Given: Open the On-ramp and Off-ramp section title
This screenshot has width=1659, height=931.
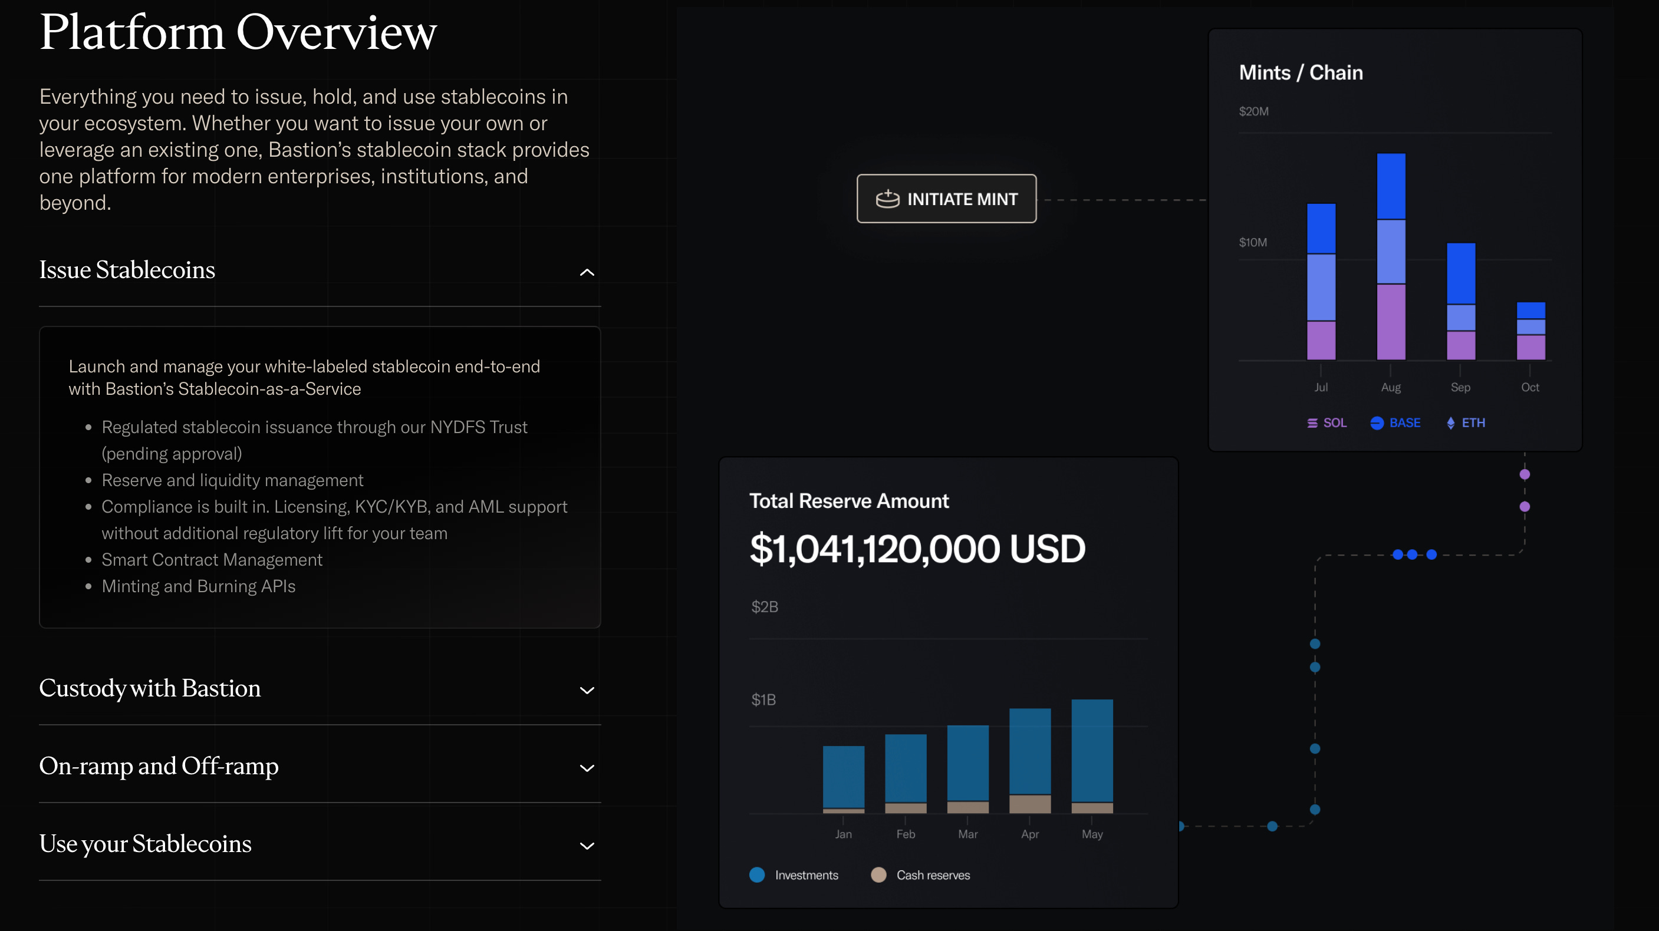Looking at the screenshot, I should coord(159,766).
